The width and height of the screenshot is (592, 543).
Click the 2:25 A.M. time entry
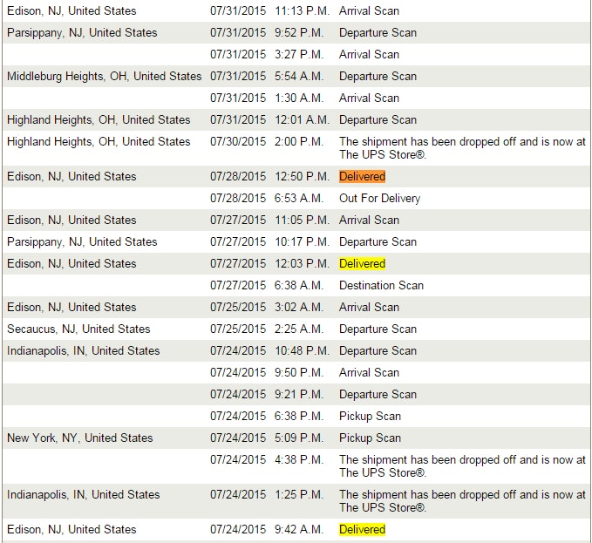[x=298, y=329]
